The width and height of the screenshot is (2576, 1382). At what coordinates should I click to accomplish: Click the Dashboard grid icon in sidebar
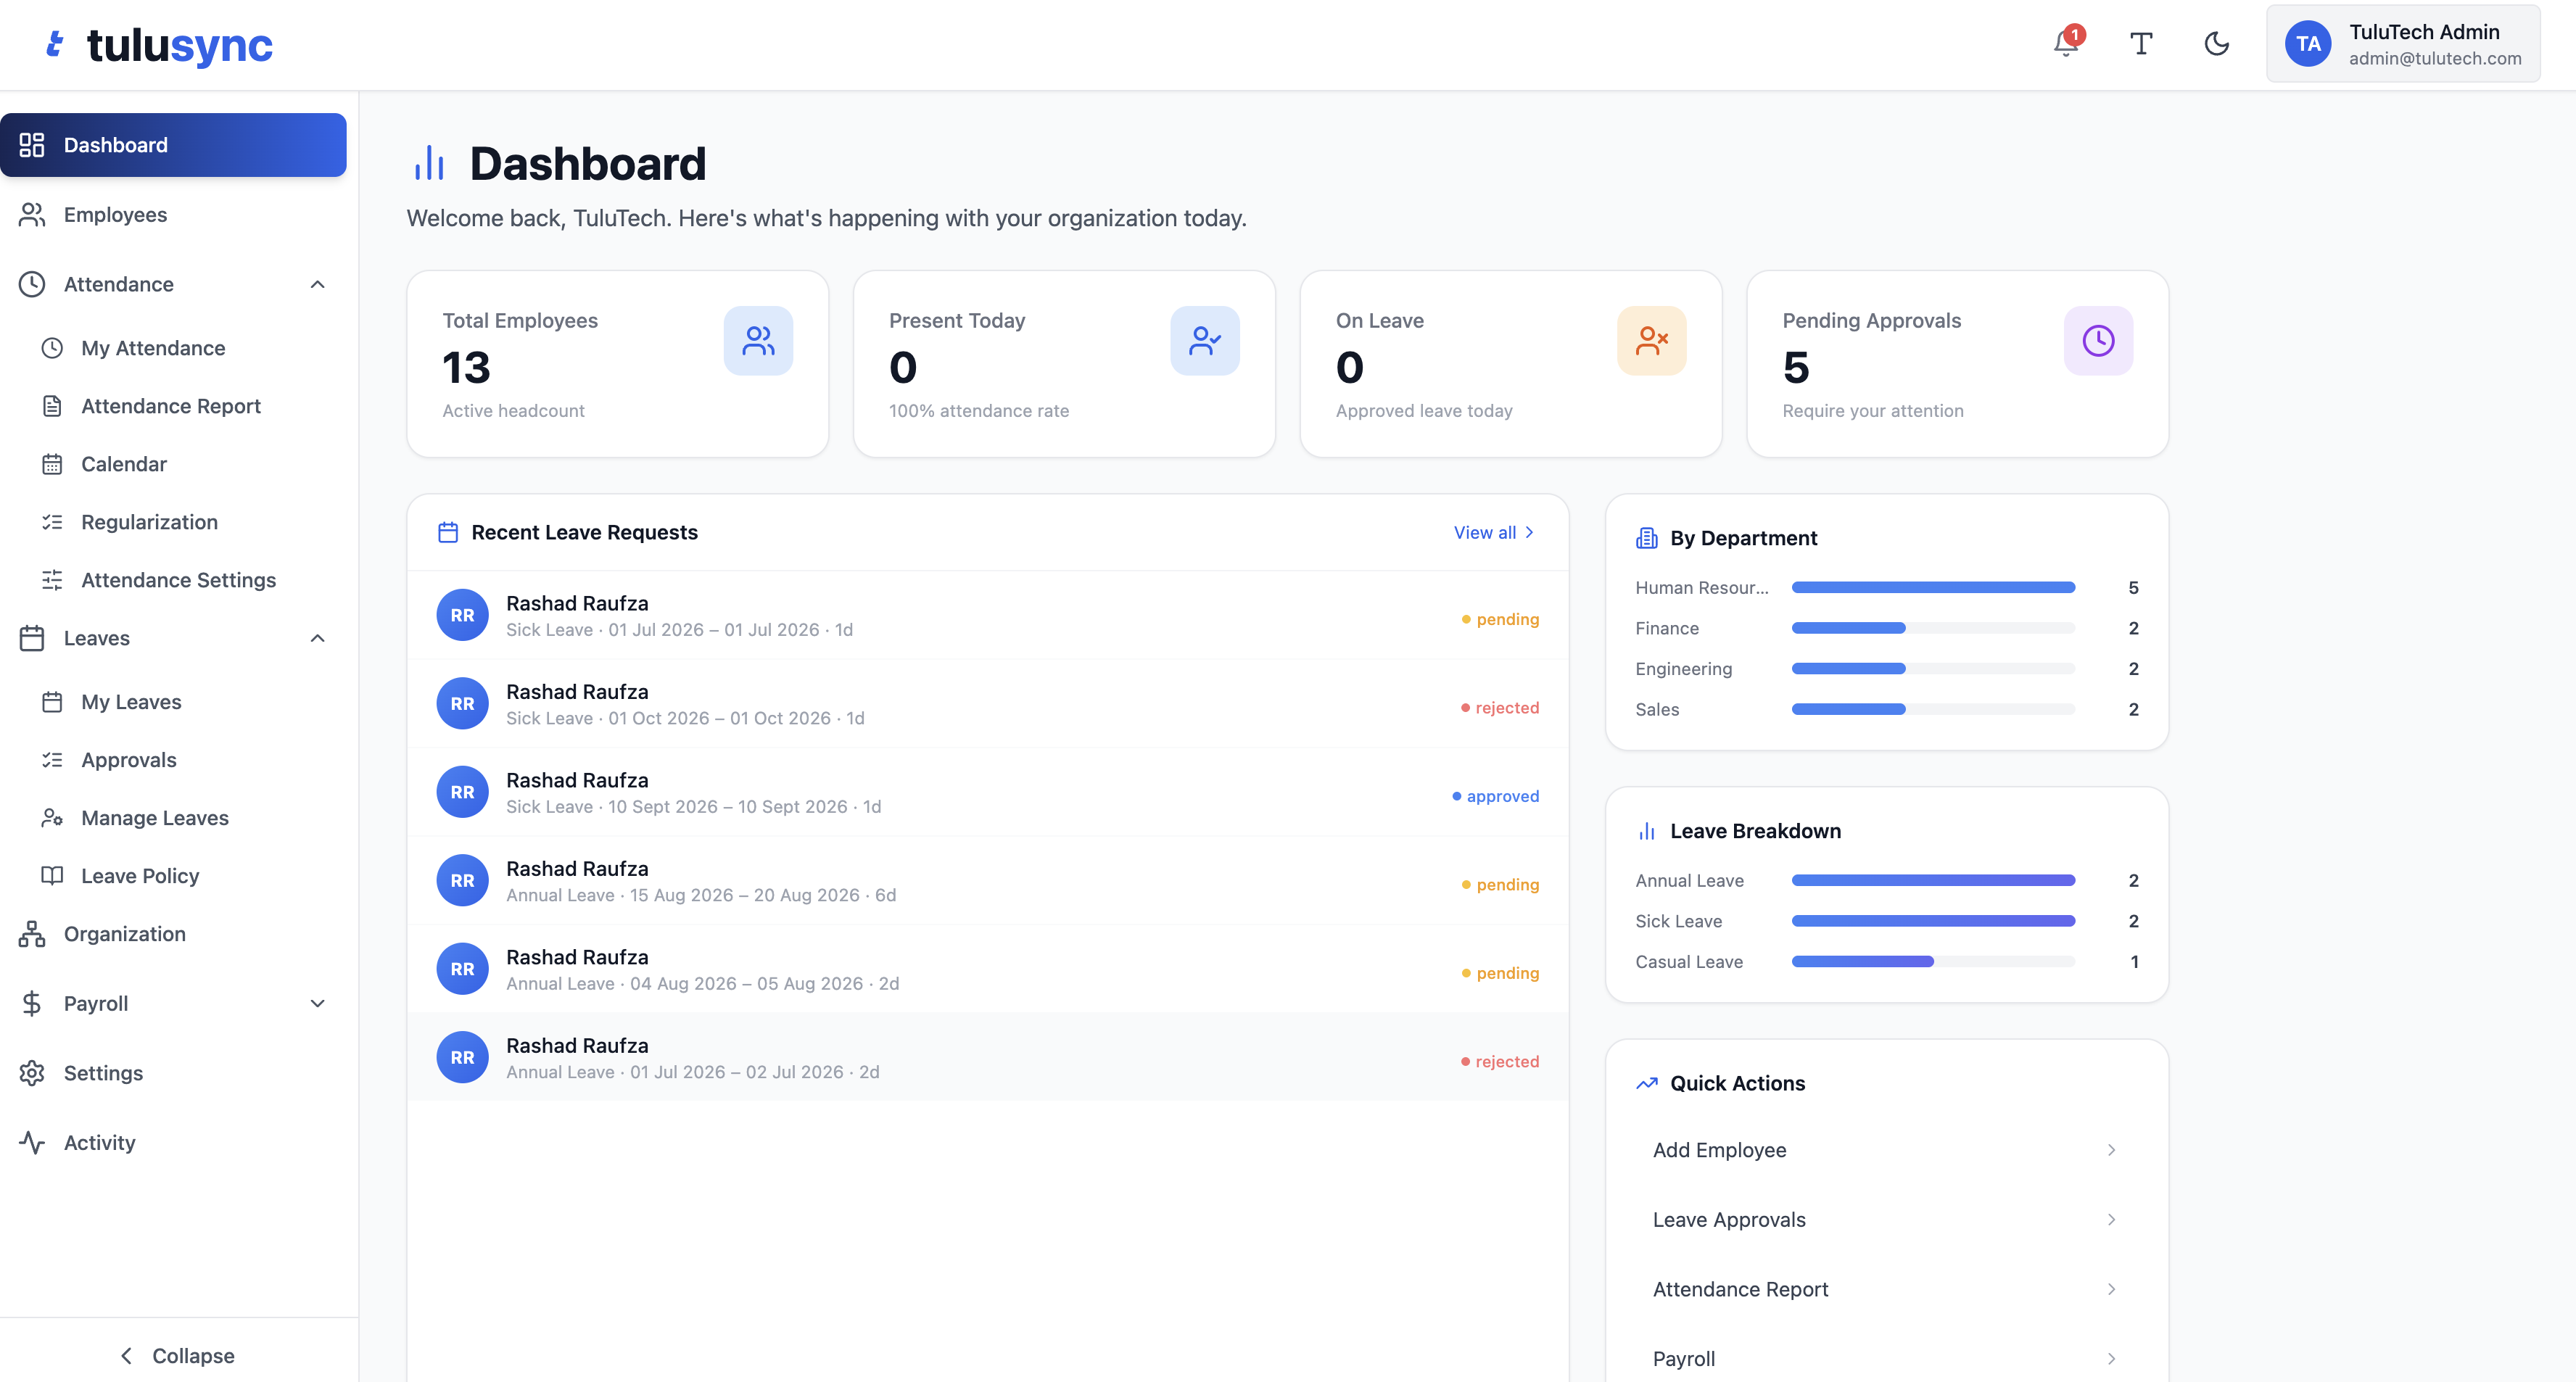coord(32,145)
